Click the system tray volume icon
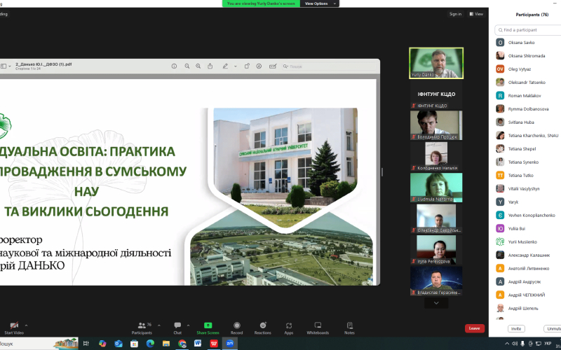This screenshot has height=350, width=561. tap(515, 344)
